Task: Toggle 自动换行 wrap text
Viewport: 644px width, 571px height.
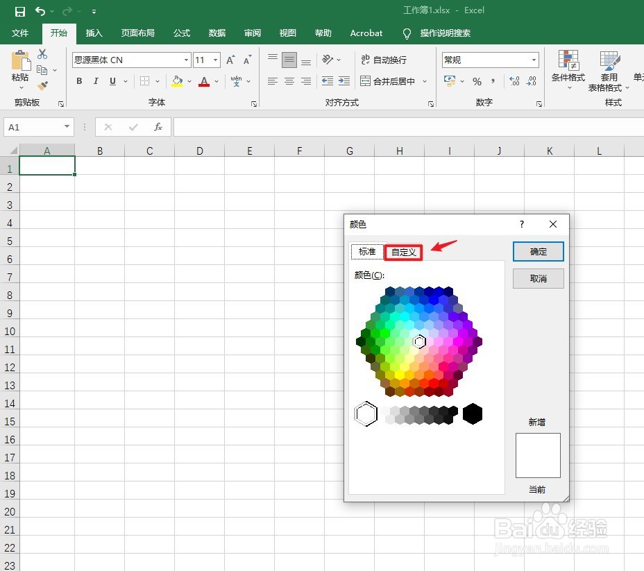Action: [x=384, y=60]
